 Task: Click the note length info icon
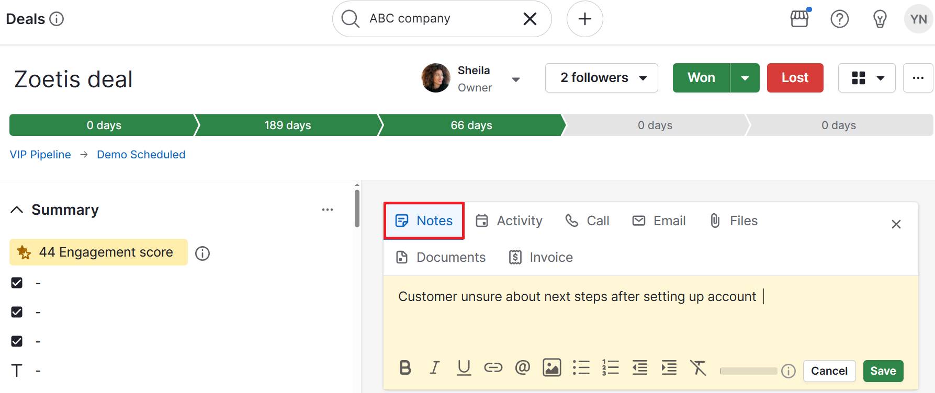point(788,371)
